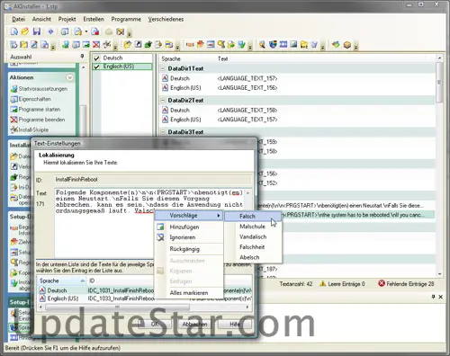The image size is (450, 356).
Task: Click the Textanzahl: 42 status text
Action: click(x=296, y=284)
